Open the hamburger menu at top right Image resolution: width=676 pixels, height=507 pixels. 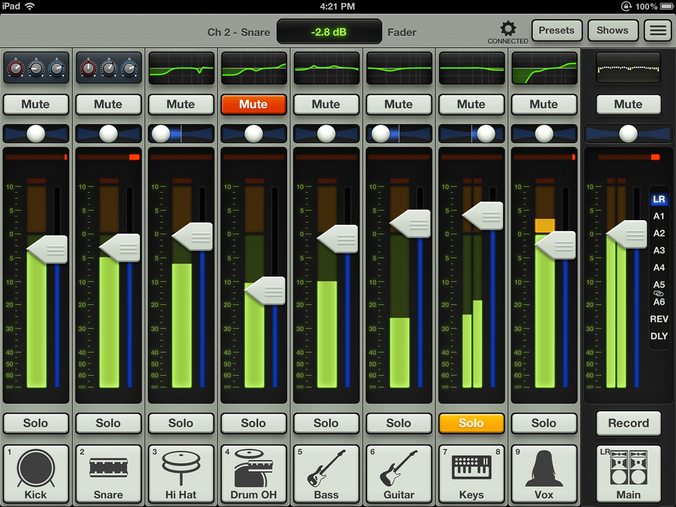[x=657, y=31]
